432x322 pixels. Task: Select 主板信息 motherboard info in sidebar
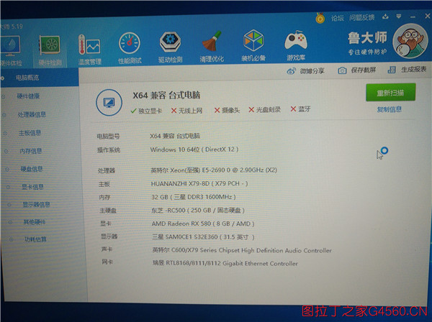tap(30, 133)
